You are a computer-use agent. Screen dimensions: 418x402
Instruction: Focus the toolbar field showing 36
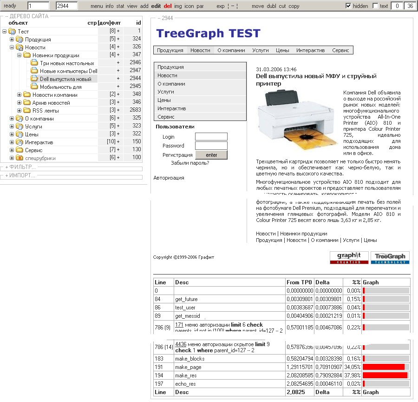click(410, 6)
